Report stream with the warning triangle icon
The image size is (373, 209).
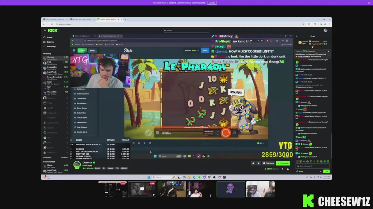(x=288, y=169)
